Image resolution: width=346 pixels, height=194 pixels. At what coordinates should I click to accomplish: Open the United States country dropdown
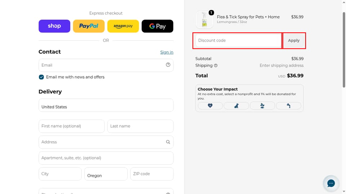[x=106, y=105]
